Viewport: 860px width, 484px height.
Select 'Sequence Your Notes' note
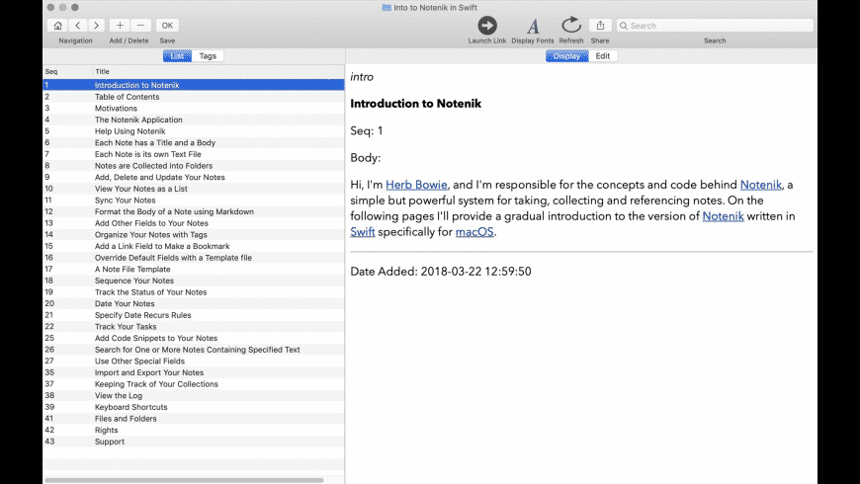click(x=194, y=281)
